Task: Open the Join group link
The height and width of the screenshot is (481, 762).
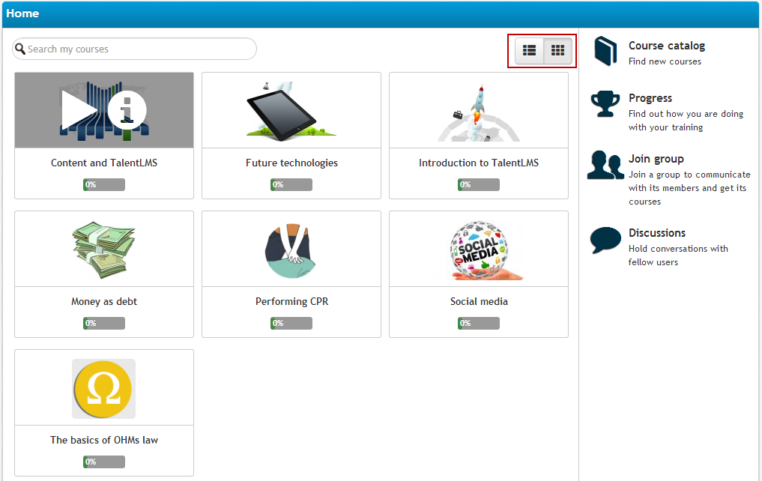Action: tap(656, 159)
